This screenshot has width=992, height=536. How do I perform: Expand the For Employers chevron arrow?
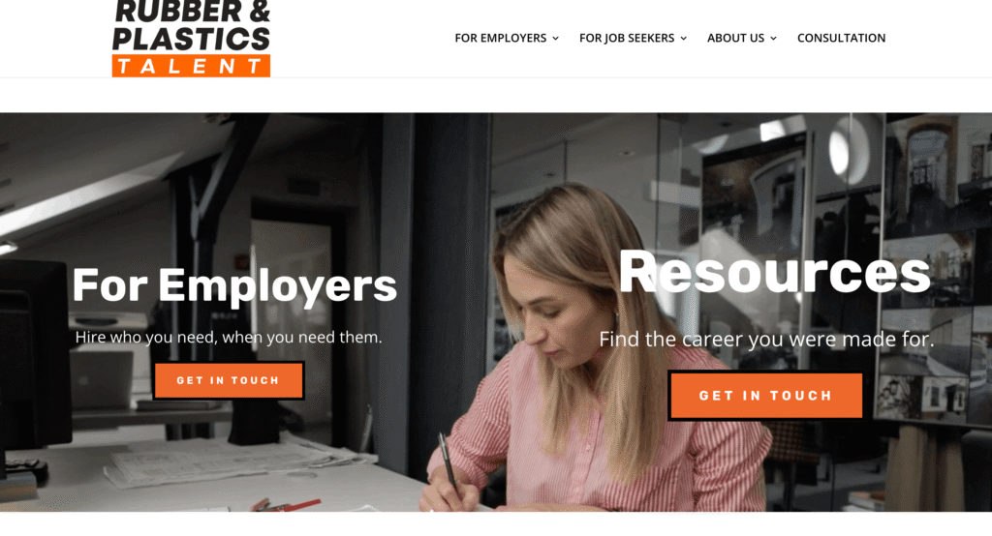coord(555,39)
